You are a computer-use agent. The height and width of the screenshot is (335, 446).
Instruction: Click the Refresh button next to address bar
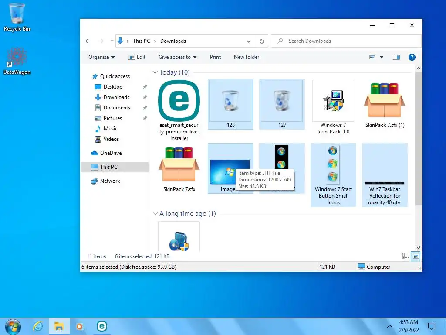[262, 41]
